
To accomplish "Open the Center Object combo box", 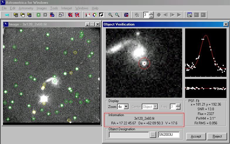I will (x=150, y=107).
